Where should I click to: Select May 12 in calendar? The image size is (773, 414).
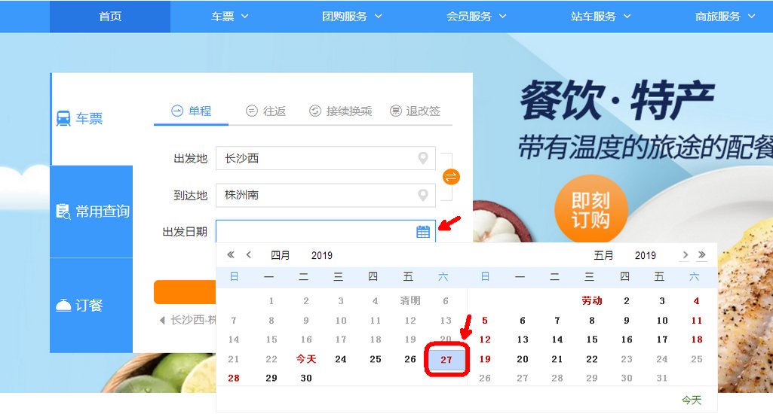click(x=485, y=339)
